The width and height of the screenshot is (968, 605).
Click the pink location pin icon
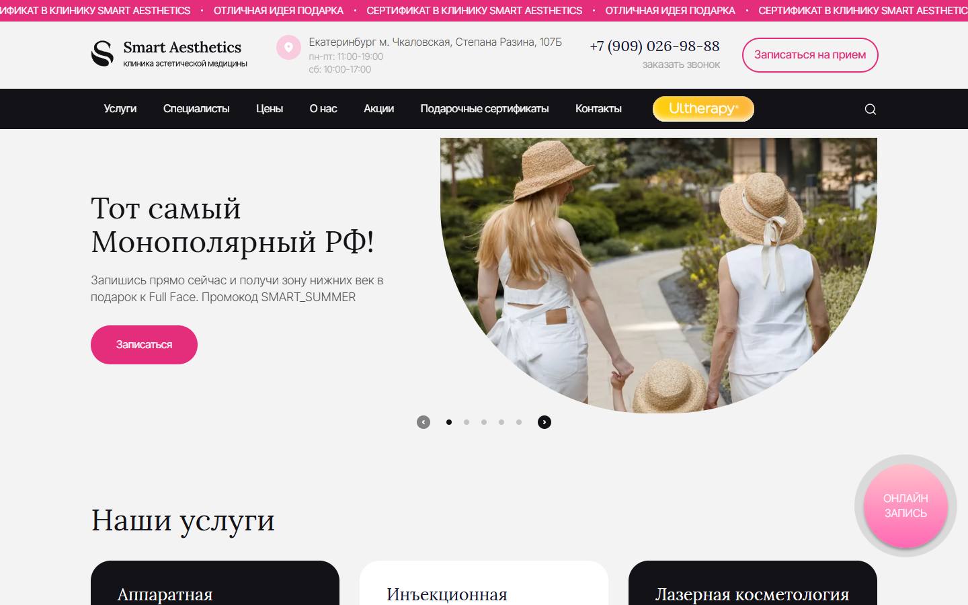[x=288, y=48]
